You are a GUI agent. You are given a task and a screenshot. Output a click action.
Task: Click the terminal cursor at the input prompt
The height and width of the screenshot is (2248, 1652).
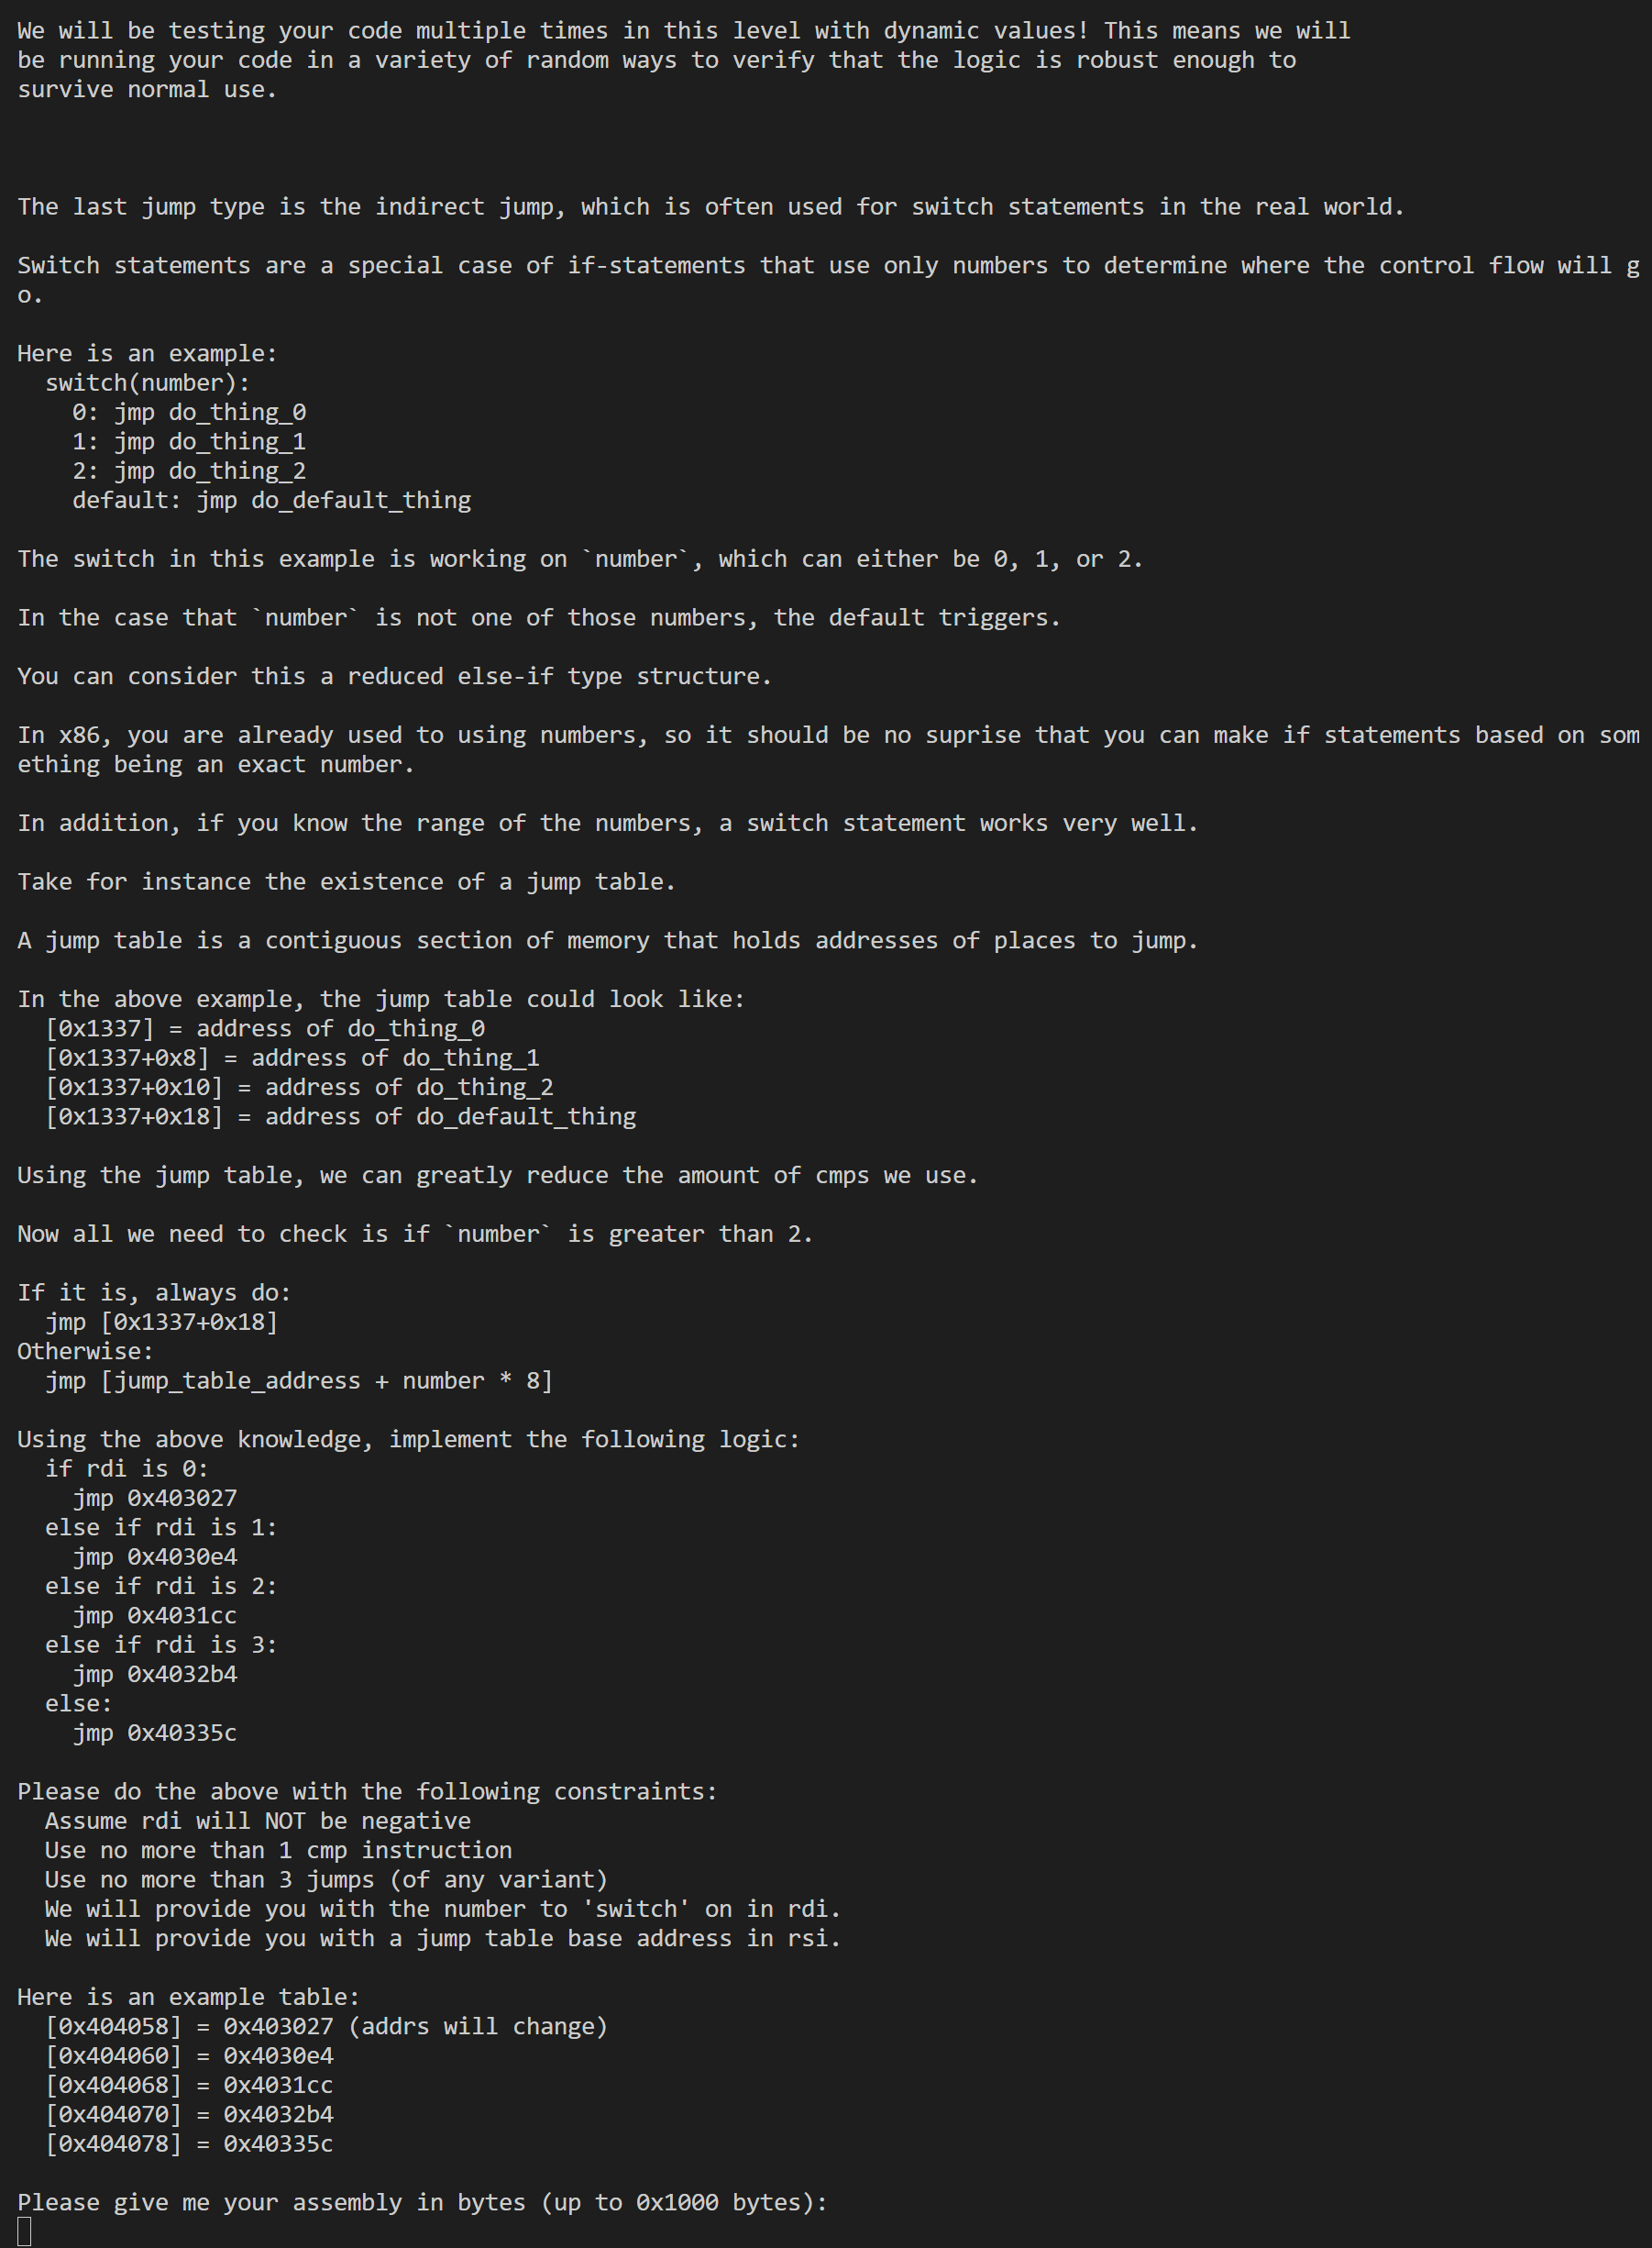tap(24, 2231)
